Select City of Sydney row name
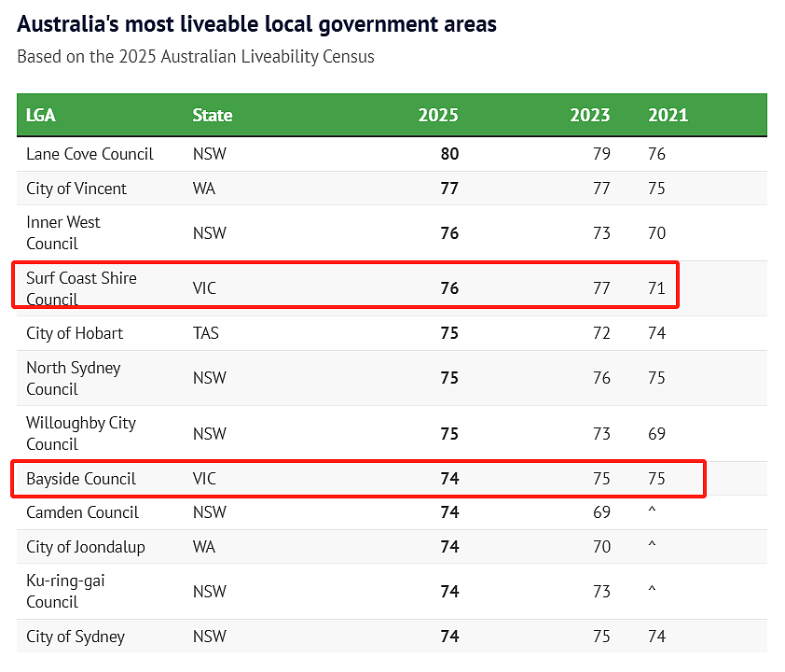Image resolution: width=785 pixels, height=672 pixels. [76, 637]
